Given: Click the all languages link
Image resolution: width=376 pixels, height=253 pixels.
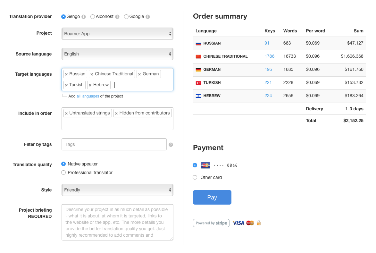Looking at the screenshot, I should click(88, 96).
